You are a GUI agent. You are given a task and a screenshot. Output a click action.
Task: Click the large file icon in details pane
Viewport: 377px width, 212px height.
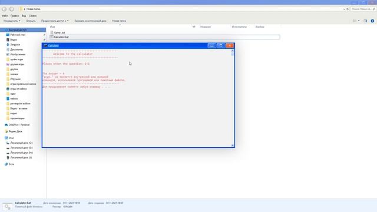[7, 206]
